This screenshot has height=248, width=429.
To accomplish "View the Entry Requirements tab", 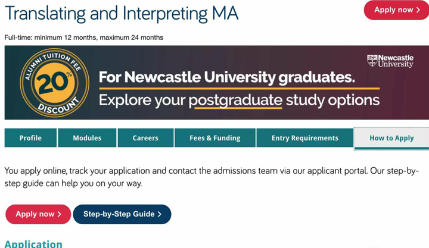I will (x=304, y=138).
